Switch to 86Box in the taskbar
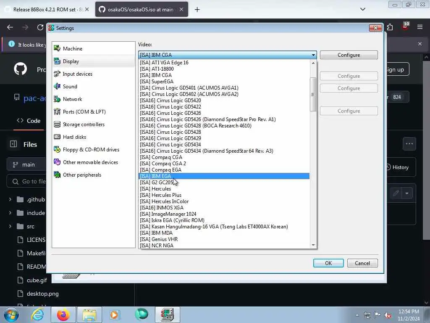The width and height of the screenshot is (430, 323). tap(167, 315)
